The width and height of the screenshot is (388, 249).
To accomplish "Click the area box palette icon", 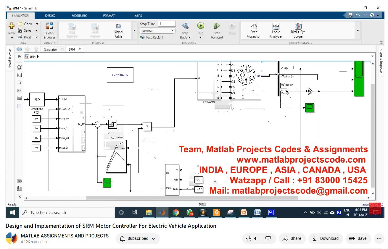I will 19,106.
